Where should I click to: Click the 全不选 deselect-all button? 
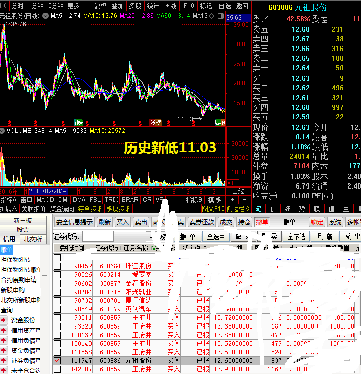[296, 237]
